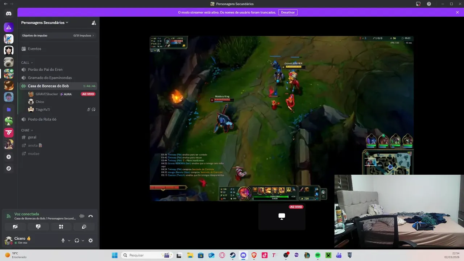This screenshot has height=261, width=464.
Task: Open Discord direct messages home icon
Action: 9,13
